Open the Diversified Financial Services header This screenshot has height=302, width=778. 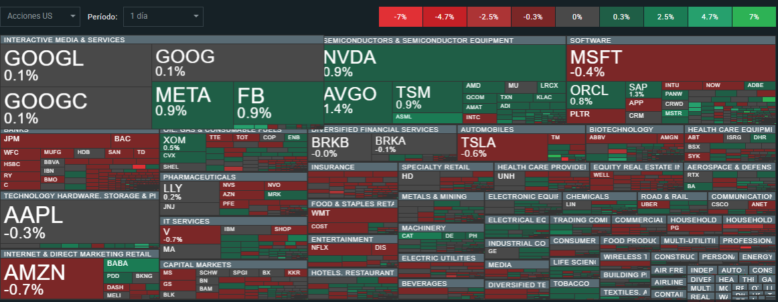(382, 129)
